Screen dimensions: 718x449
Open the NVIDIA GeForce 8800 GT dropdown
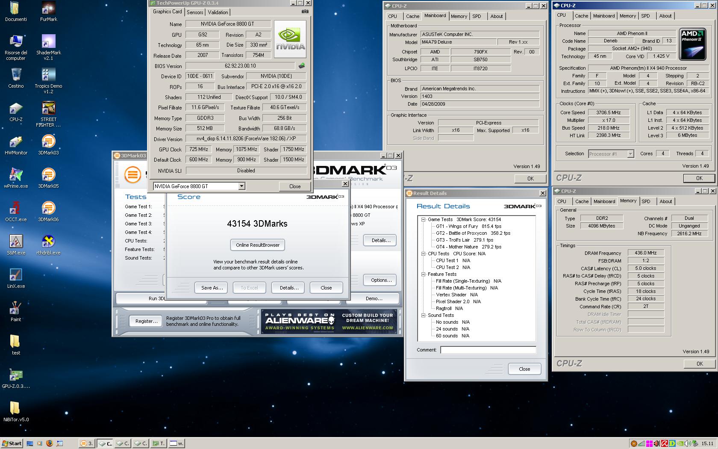[x=241, y=186]
